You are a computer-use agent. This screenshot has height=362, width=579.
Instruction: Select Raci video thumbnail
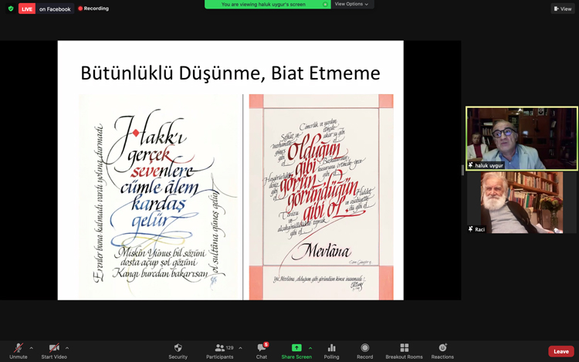[x=522, y=202]
